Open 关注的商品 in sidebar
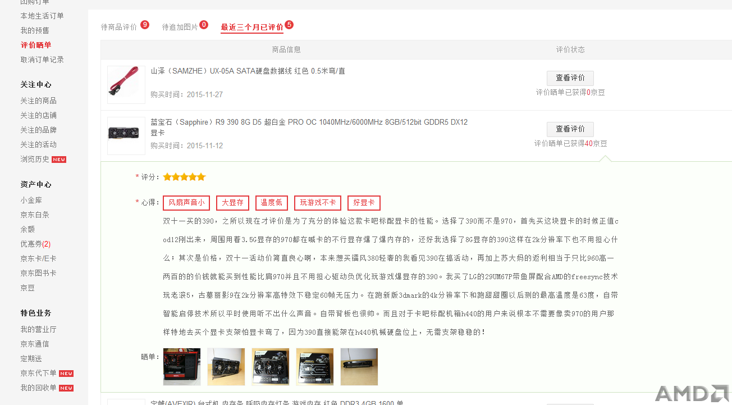 pyautogui.click(x=39, y=101)
